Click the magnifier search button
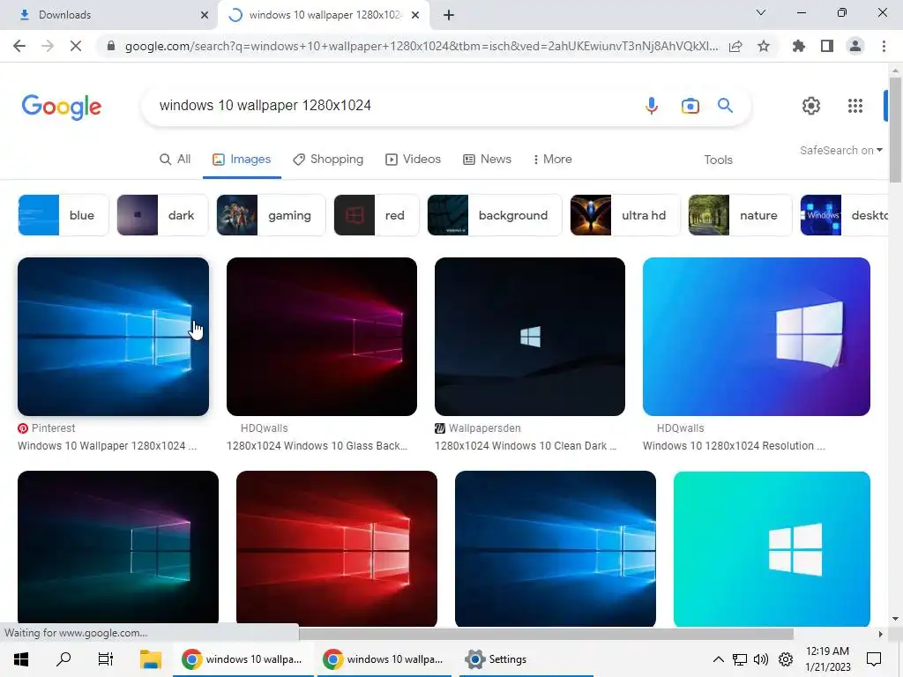 (725, 106)
